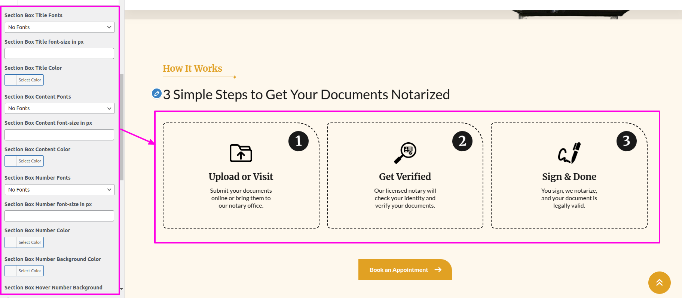The width and height of the screenshot is (682, 298).
Task: Click the signature pen icon
Action: (569, 153)
